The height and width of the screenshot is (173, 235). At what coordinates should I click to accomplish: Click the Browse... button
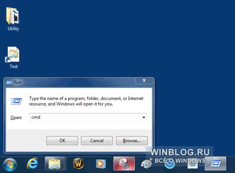click(x=132, y=141)
